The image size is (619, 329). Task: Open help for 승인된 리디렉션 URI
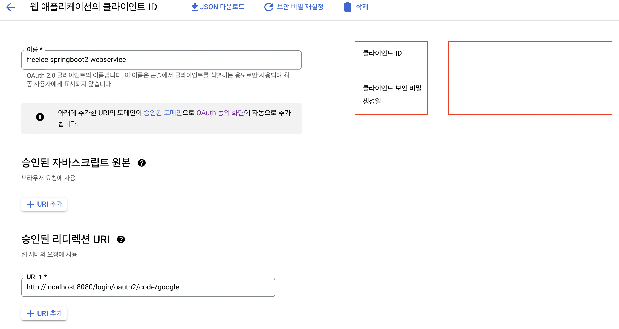pos(121,239)
